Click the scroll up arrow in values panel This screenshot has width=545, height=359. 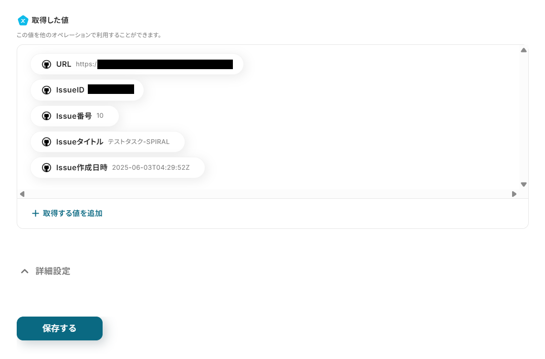524,51
